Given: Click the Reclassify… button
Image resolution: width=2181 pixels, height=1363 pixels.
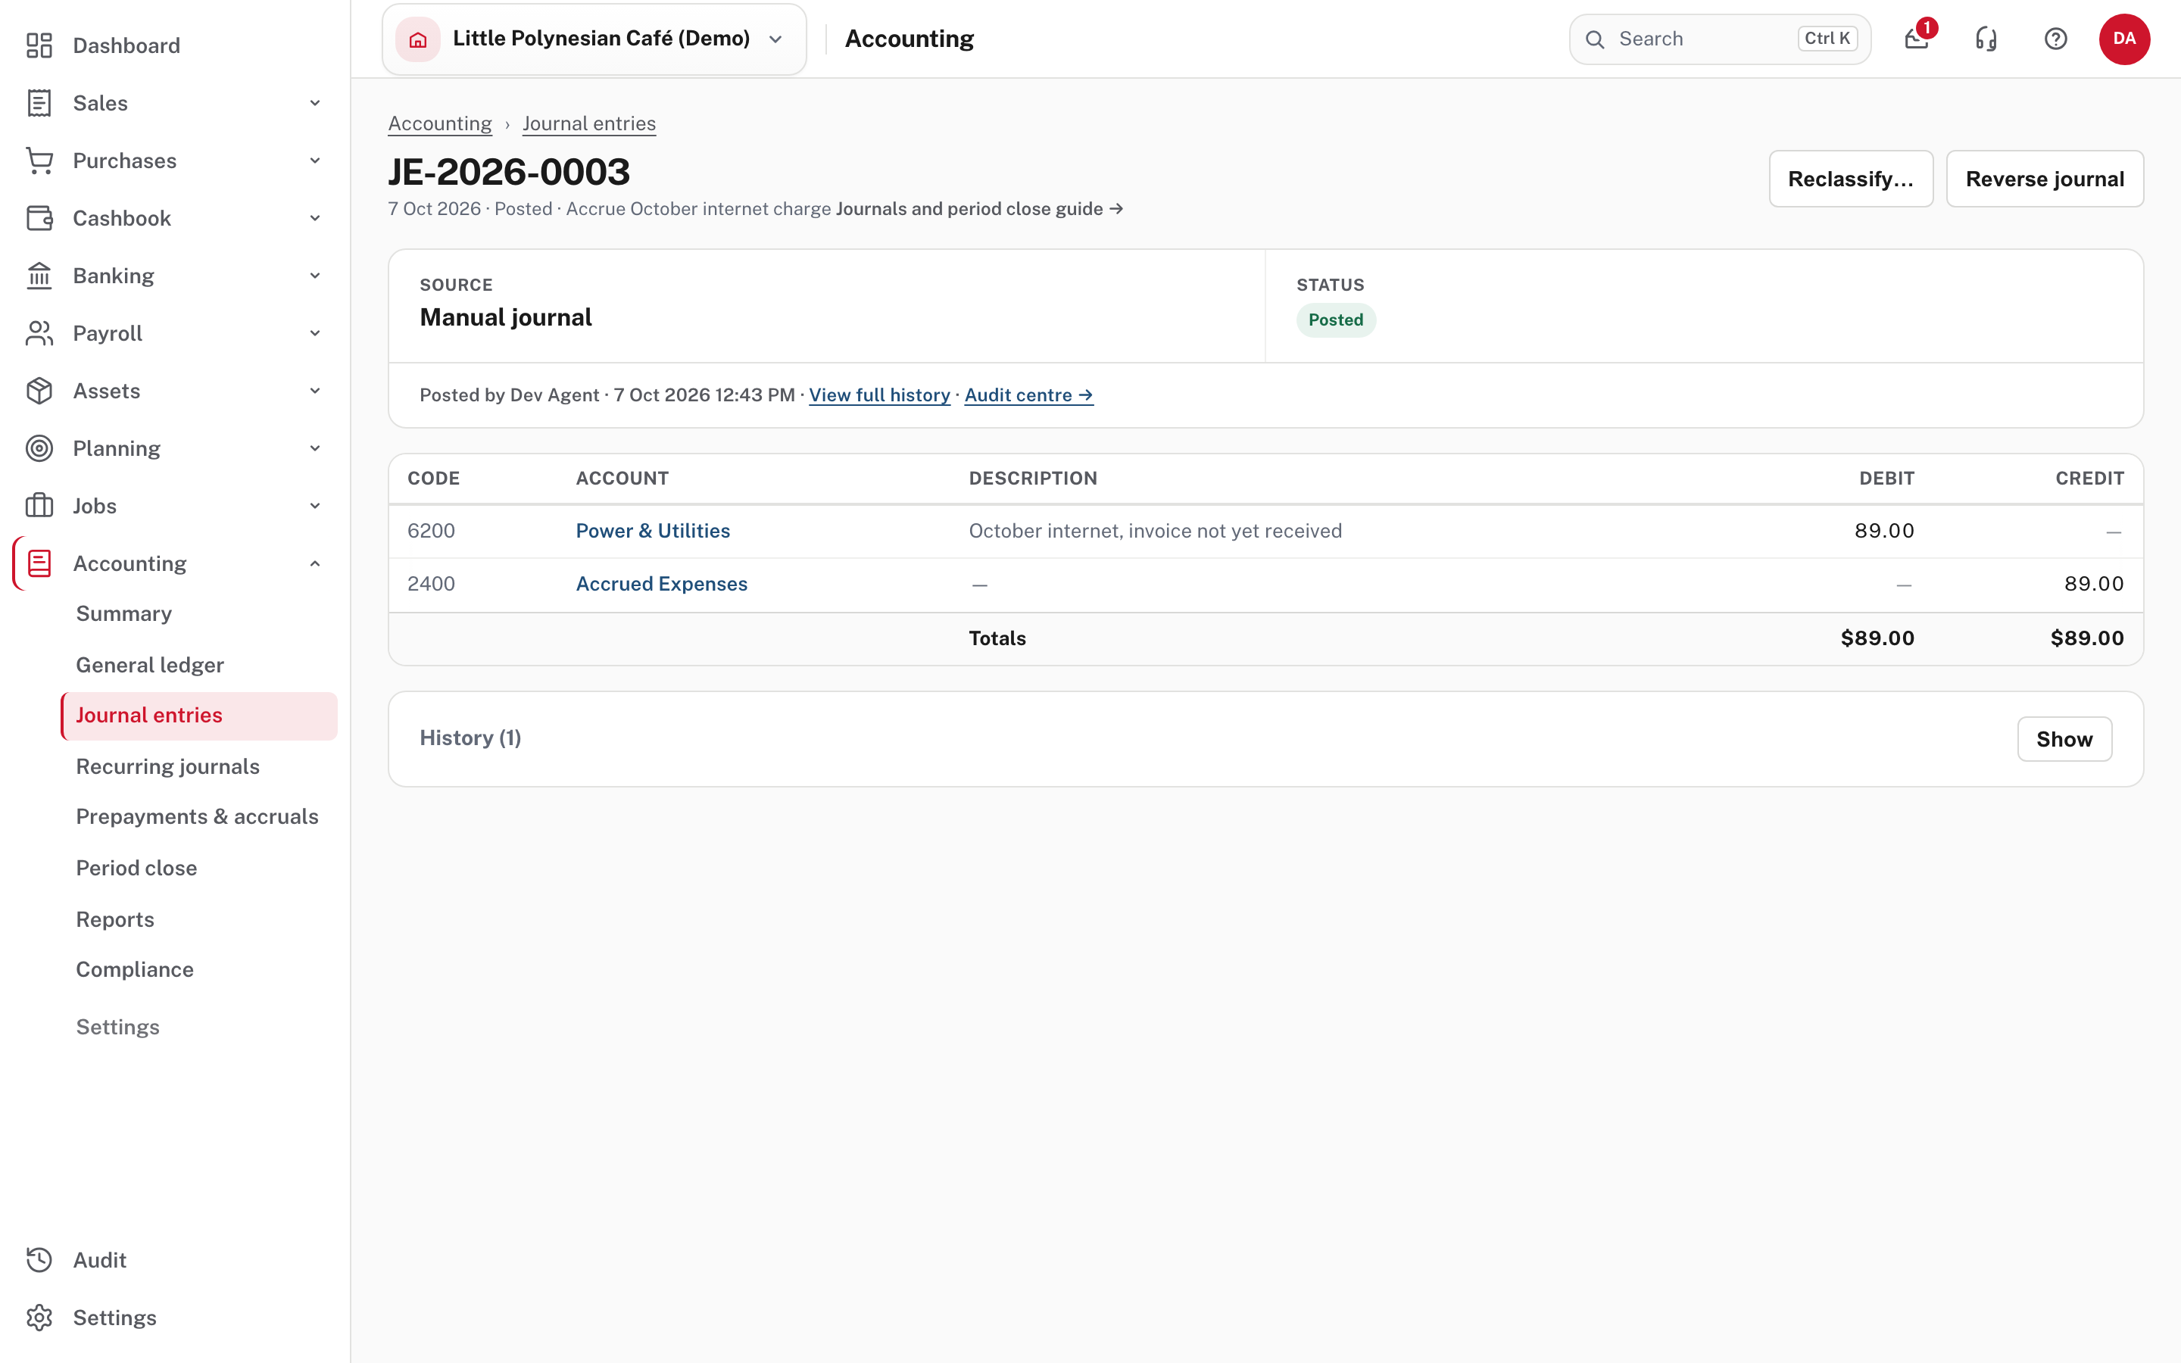Looking at the screenshot, I should [x=1851, y=179].
